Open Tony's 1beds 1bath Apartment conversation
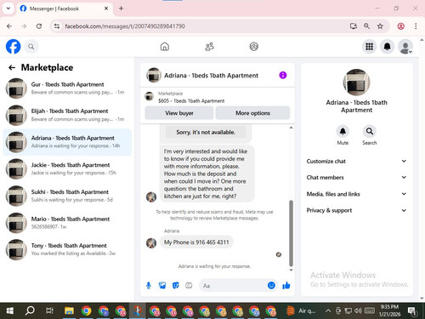Screen dimensions: 425x319 (x=67, y=249)
